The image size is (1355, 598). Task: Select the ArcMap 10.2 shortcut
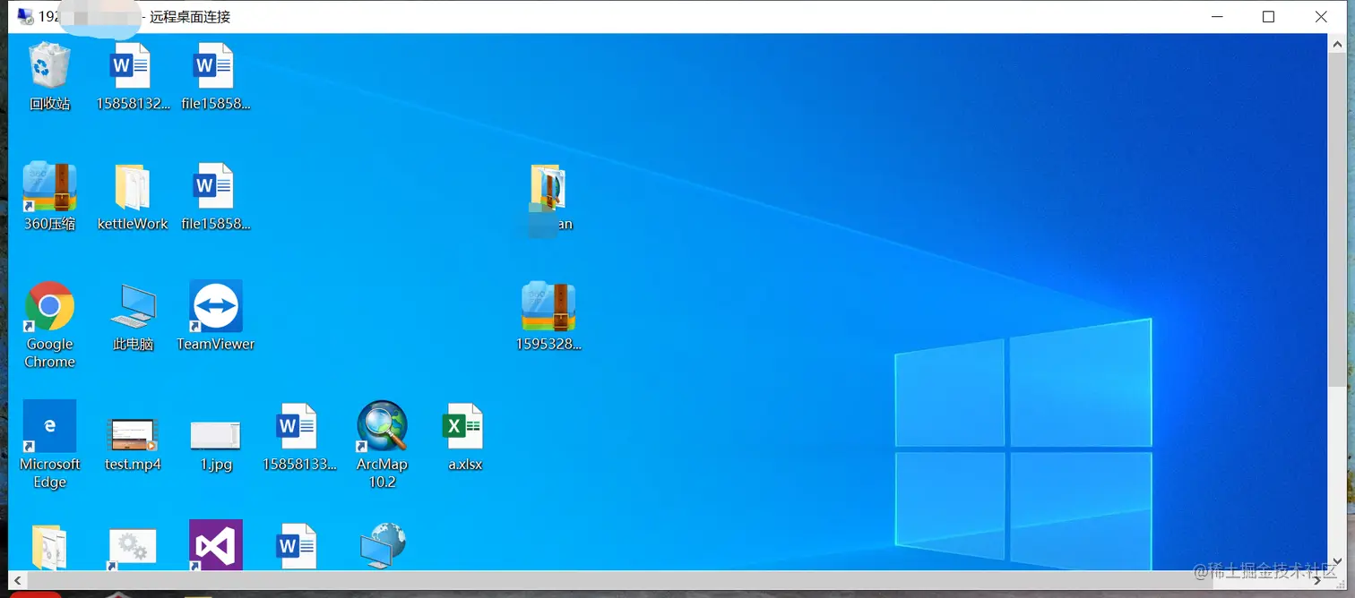[x=382, y=444]
